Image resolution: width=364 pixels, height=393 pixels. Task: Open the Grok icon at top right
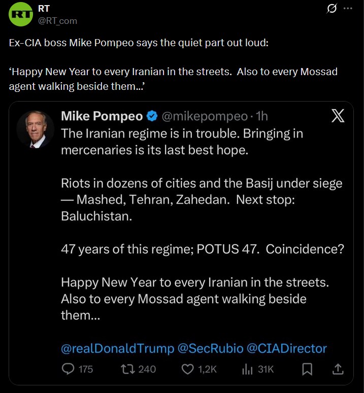[332, 9]
